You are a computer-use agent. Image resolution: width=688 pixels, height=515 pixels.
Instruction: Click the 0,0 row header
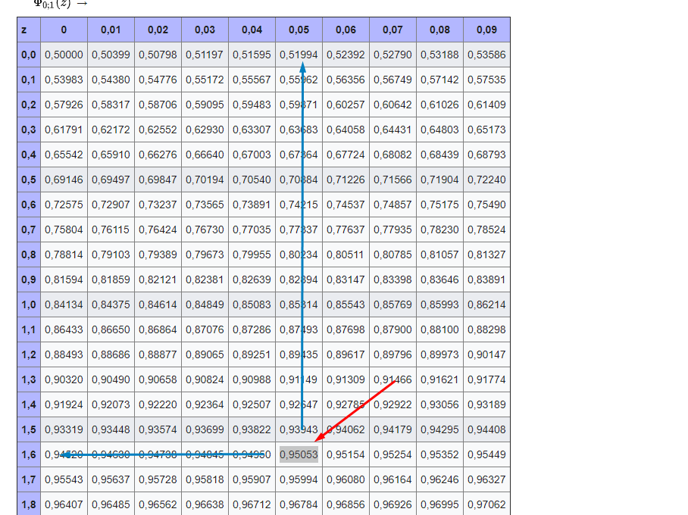pos(29,55)
